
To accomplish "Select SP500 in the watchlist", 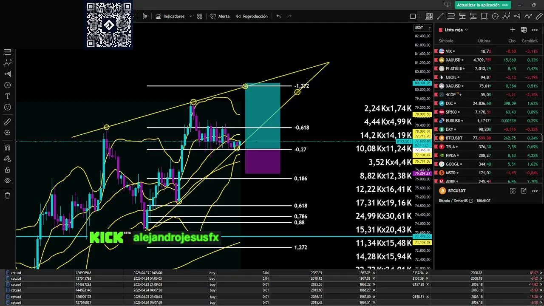I will point(488,112).
